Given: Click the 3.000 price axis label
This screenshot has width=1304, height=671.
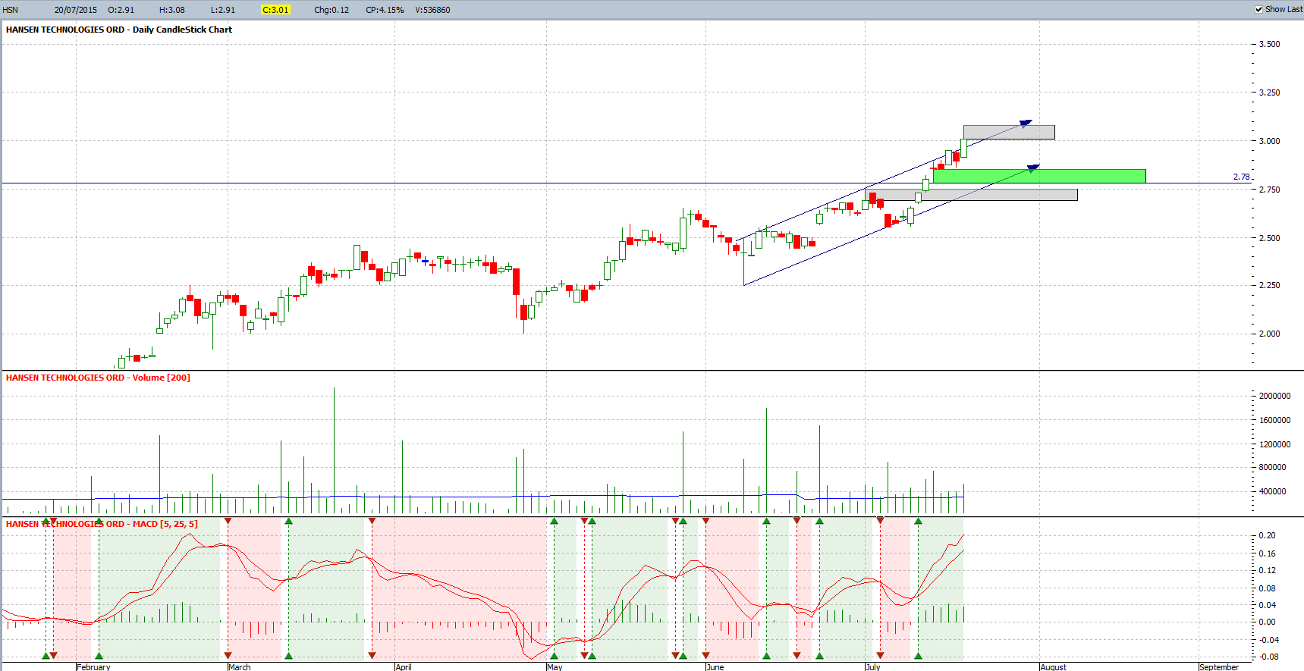Looking at the screenshot, I should pyautogui.click(x=1269, y=141).
